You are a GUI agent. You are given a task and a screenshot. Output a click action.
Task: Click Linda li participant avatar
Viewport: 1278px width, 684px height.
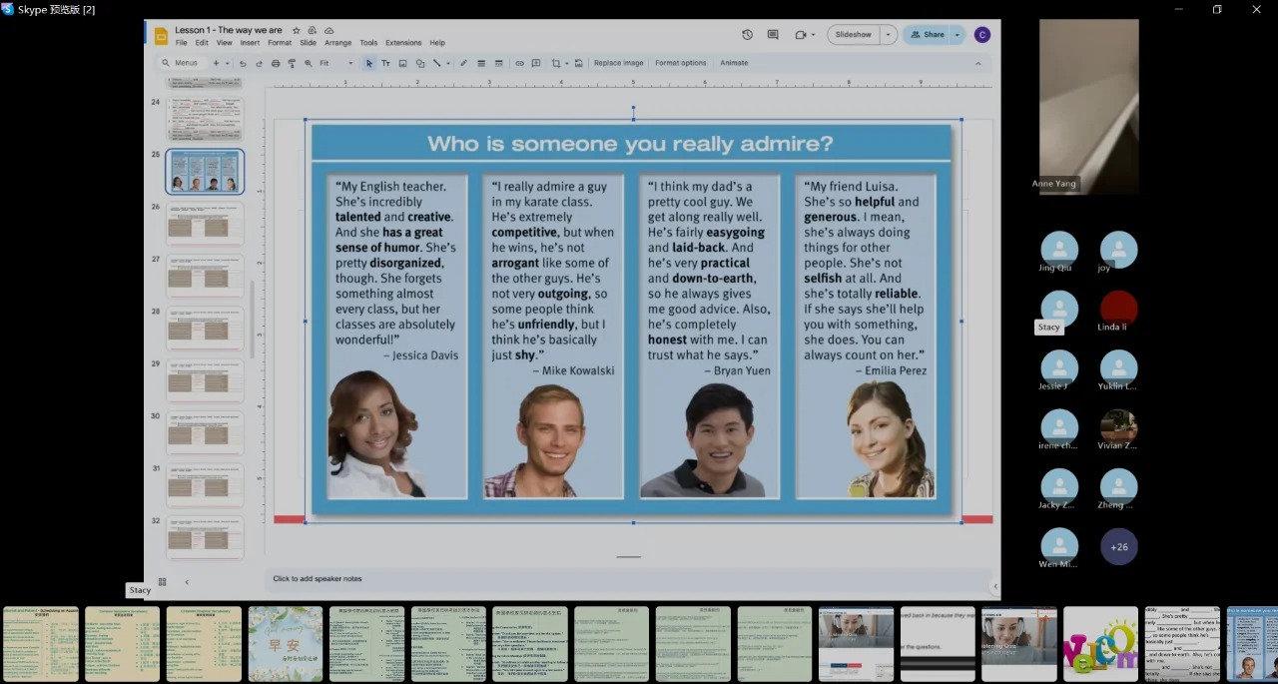[1119, 309]
